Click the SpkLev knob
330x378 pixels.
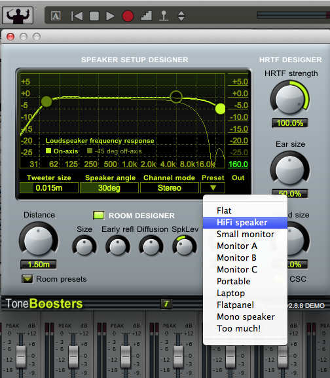click(x=185, y=246)
